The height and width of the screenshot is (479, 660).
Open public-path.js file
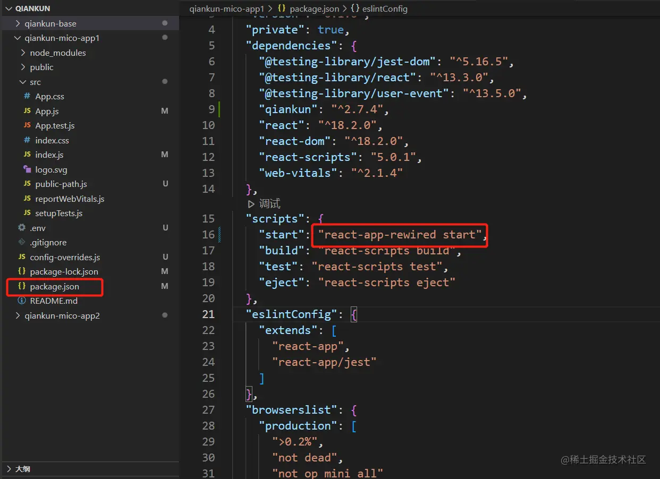(61, 184)
